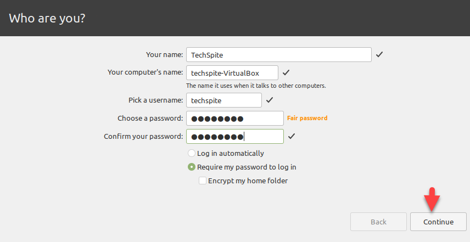Click the Choose a password field
470x242 pixels.
click(x=234, y=119)
